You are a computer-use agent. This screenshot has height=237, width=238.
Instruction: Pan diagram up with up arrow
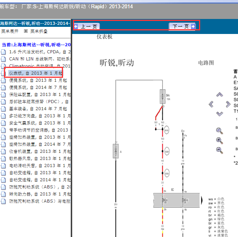point(219,95)
